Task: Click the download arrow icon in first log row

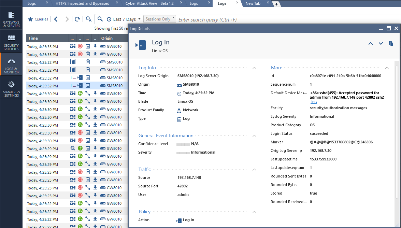Action: pos(95,46)
